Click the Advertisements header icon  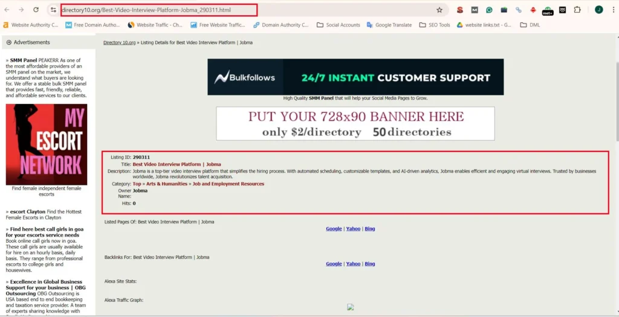(x=8, y=42)
